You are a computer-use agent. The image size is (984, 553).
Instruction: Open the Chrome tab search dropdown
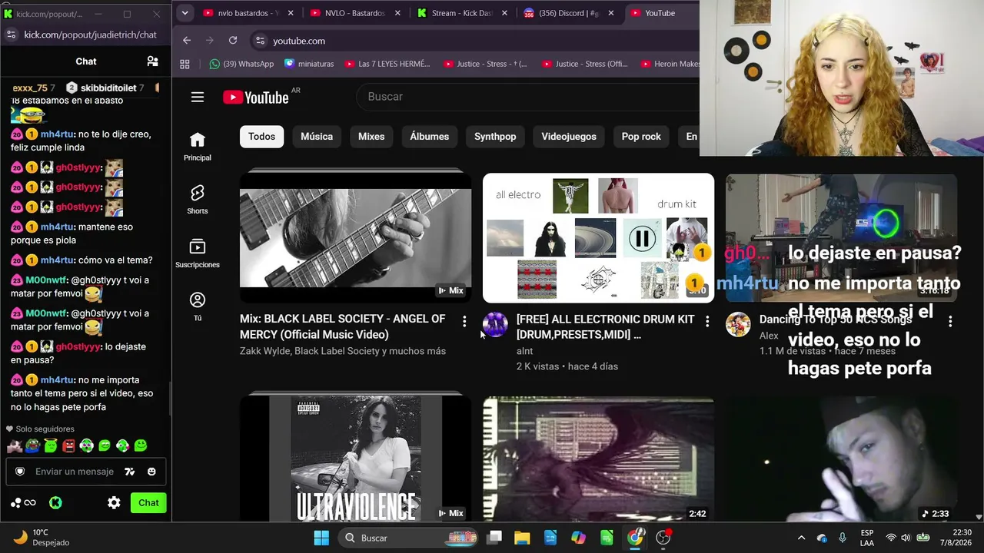click(x=184, y=13)
